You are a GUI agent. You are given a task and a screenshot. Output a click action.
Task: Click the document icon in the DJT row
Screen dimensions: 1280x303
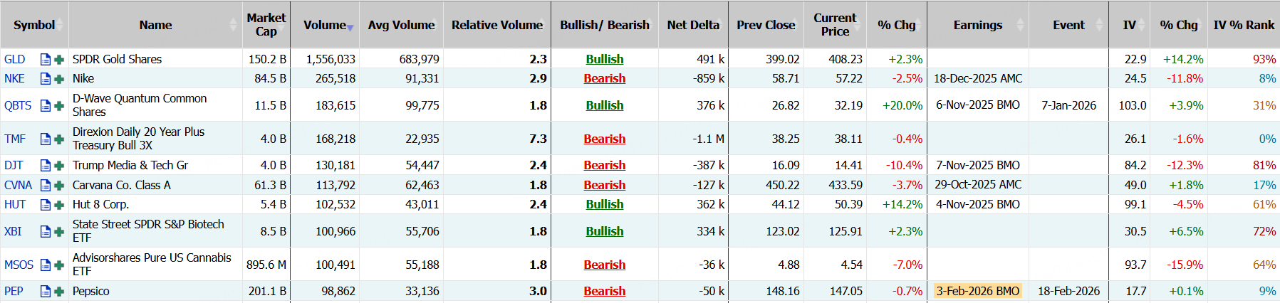point(46,166)
